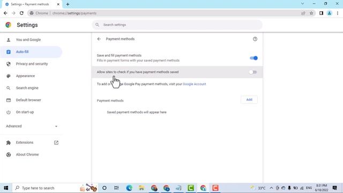Click the 'Saved payment methods will appear here' text
The image size is (343, 193).
pos(137,112)
